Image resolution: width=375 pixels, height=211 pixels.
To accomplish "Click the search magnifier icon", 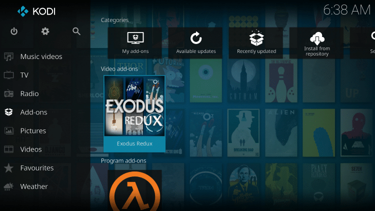I will (76, 31).
